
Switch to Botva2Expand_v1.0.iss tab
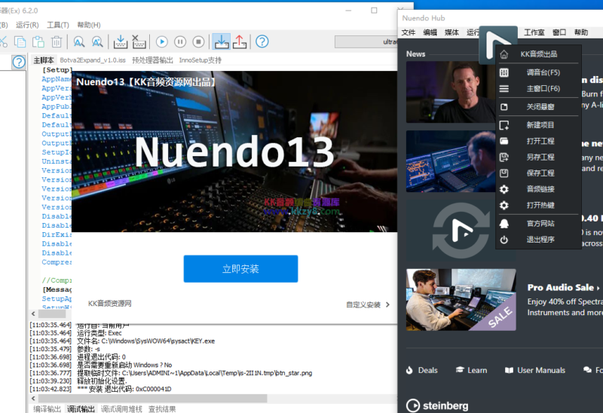93,60
